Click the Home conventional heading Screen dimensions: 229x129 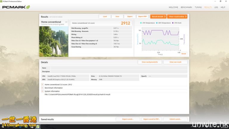pos(51,22)
